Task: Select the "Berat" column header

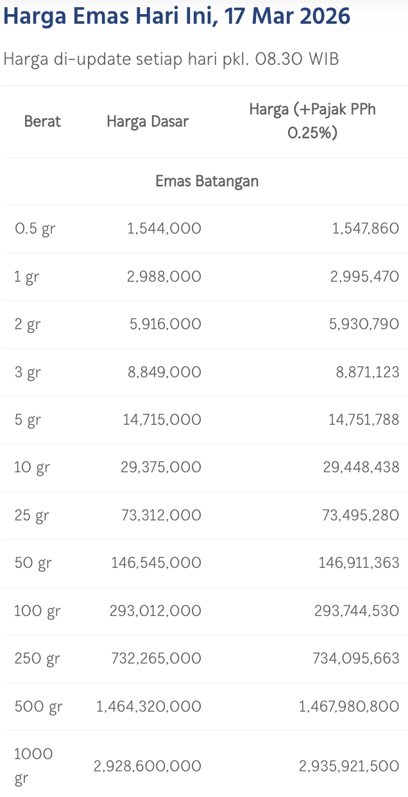Action: point(42,121)
